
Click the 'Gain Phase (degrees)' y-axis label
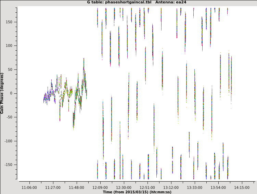click(x=2, y=93)
